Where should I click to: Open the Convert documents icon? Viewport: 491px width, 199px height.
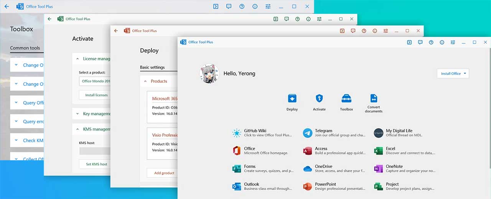(x=374, y=99)
